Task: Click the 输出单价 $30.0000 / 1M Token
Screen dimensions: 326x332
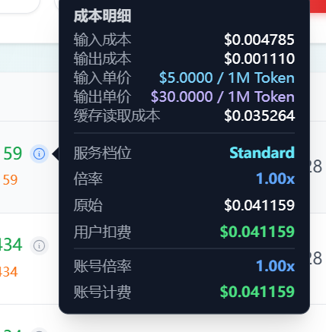Action: point(222,96)
